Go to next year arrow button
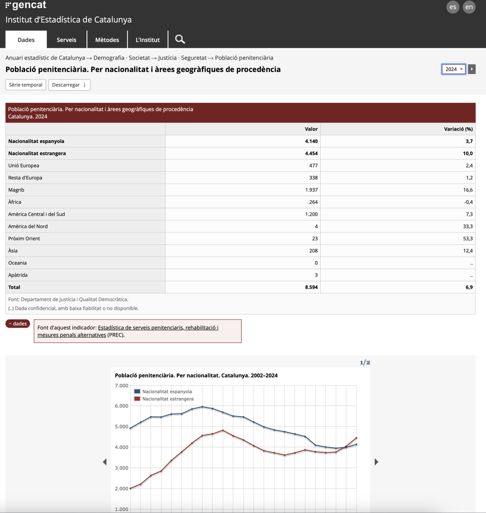 472,69
